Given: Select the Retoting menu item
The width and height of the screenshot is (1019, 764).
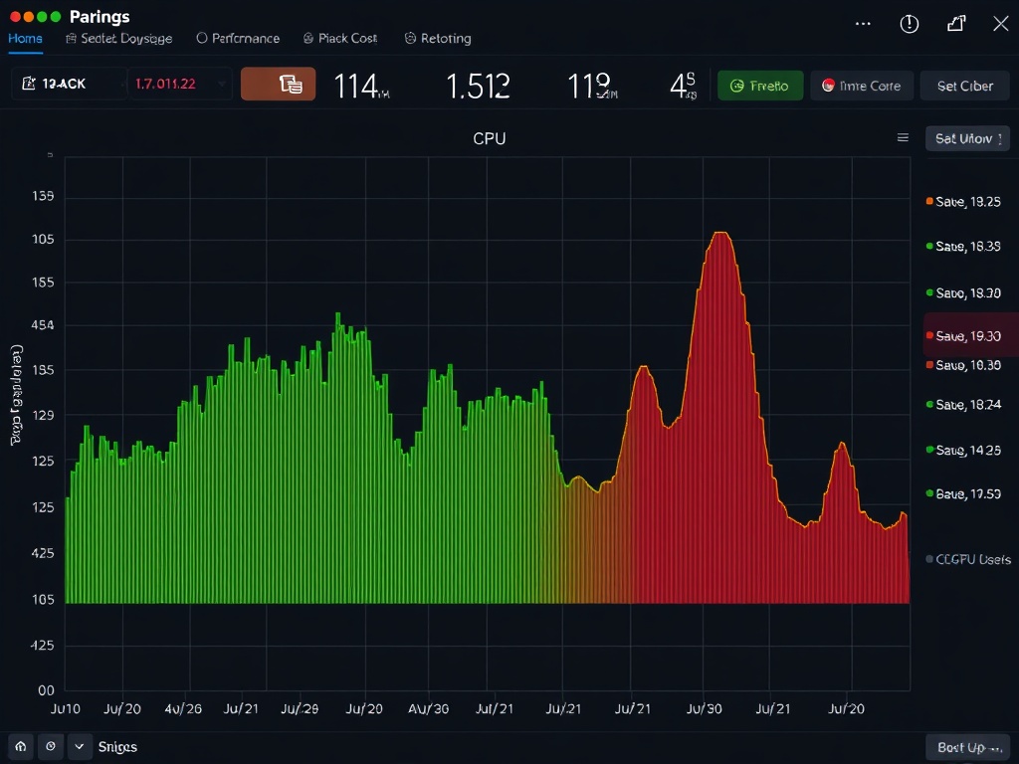Looking at the screenshot, I should [x=438, y=38].
